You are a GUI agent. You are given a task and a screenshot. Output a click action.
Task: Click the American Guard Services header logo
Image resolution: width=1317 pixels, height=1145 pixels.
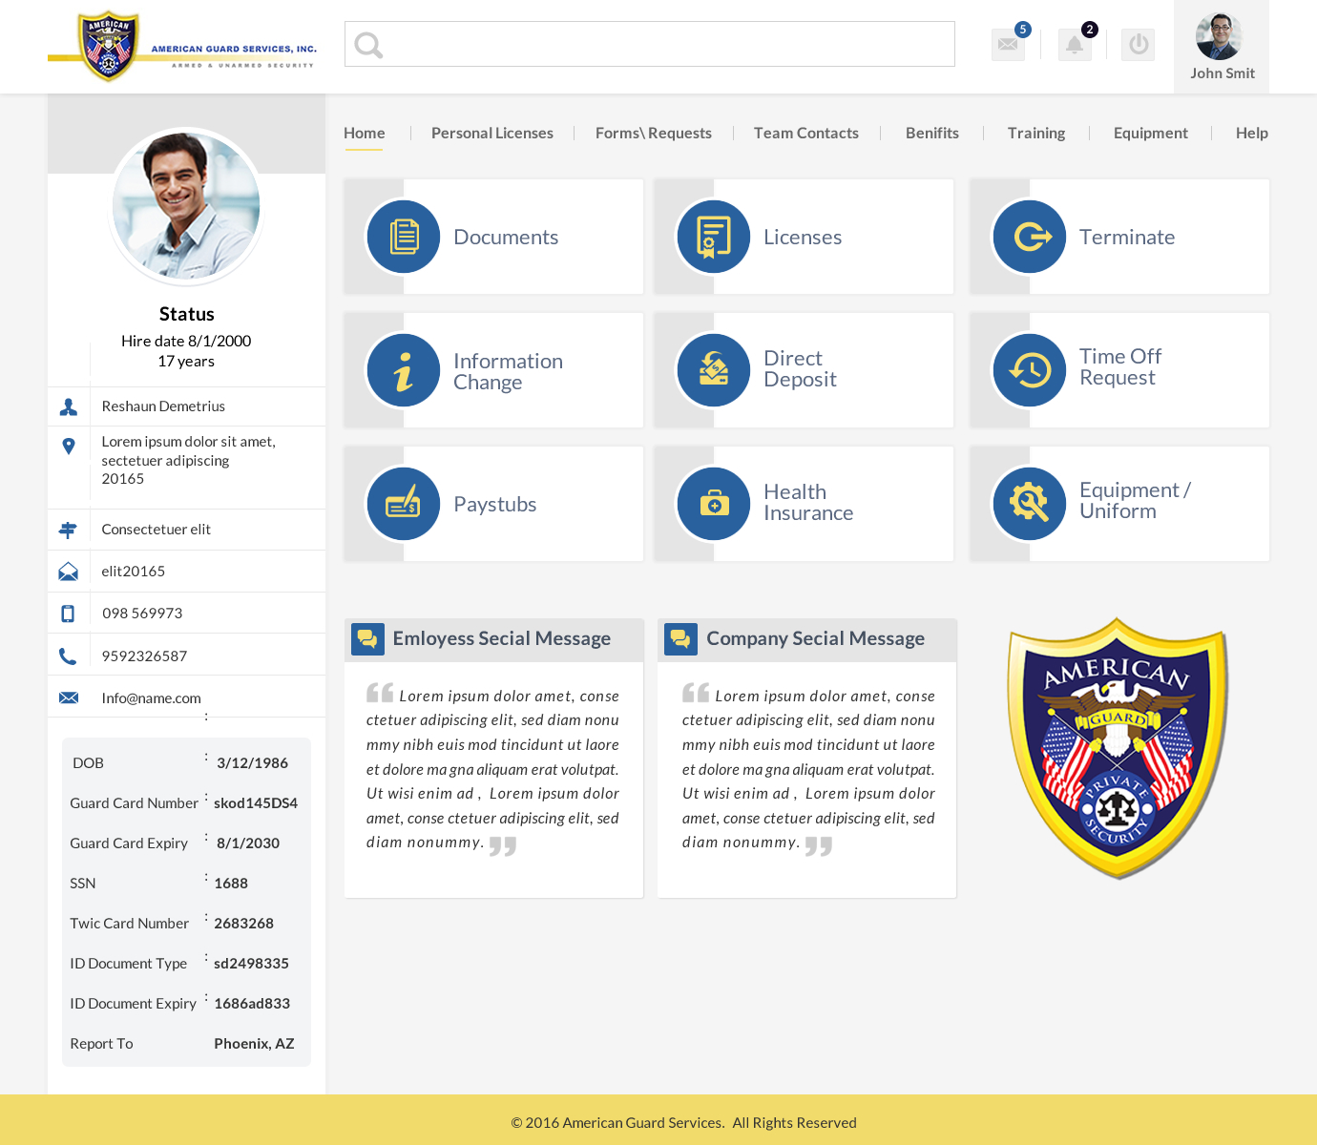[182, 46]
